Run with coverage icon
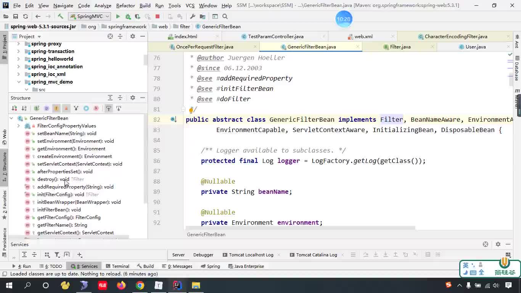 tap(138, 16)
